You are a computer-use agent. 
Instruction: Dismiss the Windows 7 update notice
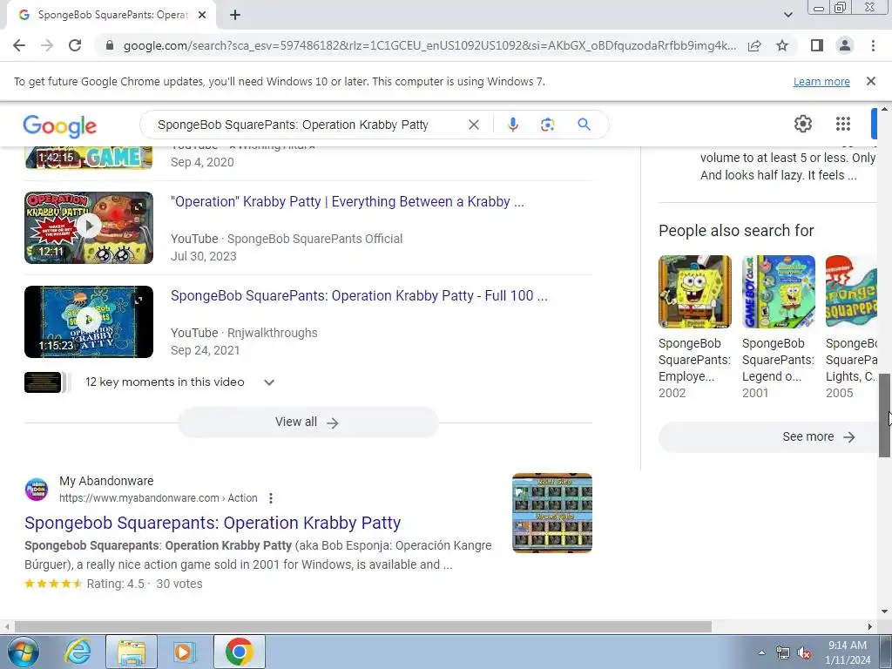[x=871, y=81]
